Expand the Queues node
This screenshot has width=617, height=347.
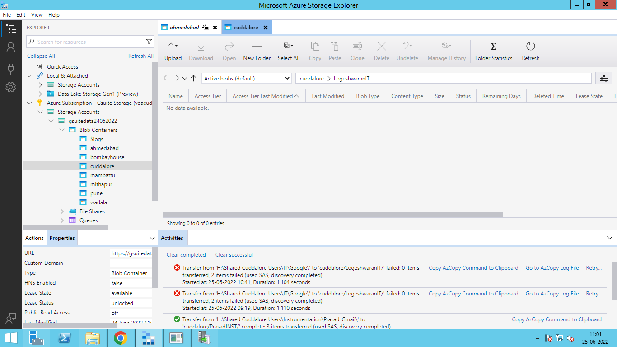click(x=62, y=220)
